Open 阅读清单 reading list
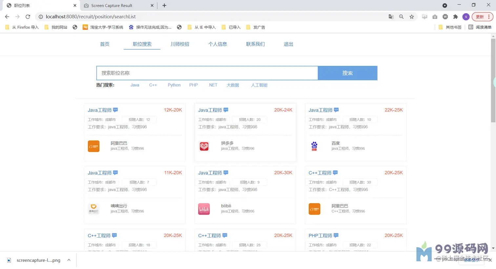 pos(480,27)
